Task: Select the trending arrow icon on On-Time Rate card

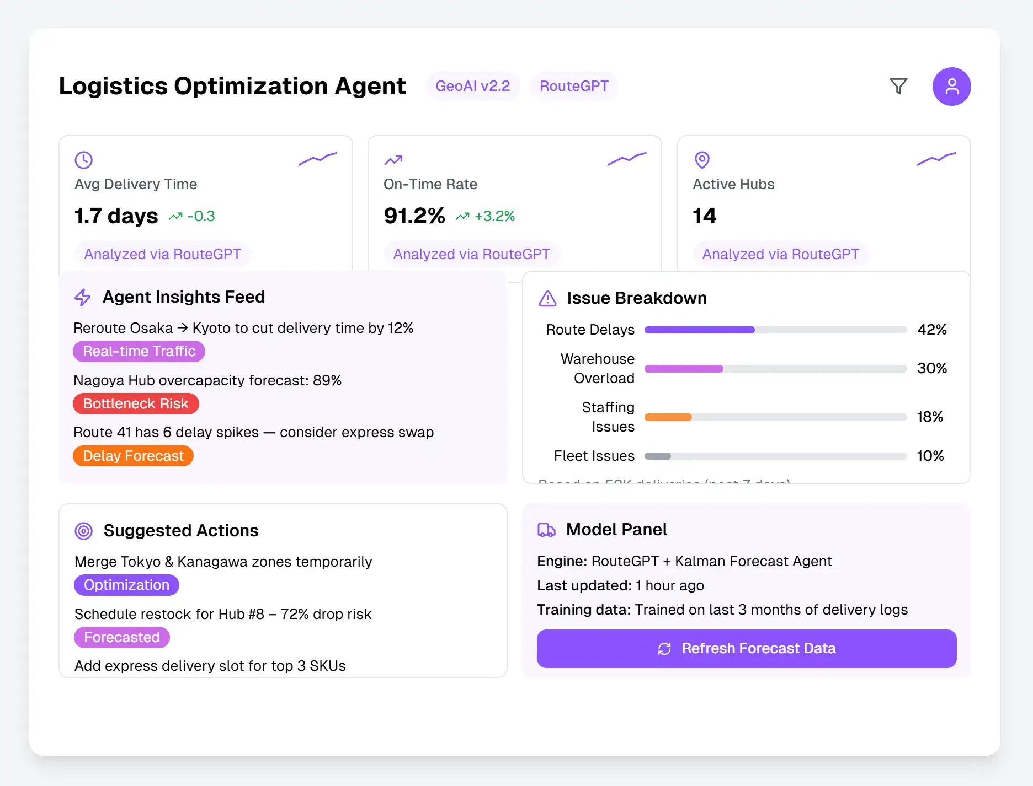Action: 392,160
